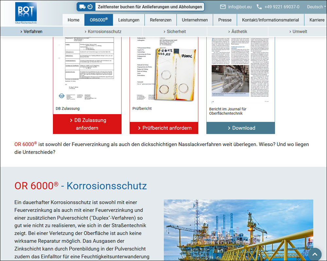Select the OR6000 navigation tab
327x261 pixels.
tap(98, 20)
